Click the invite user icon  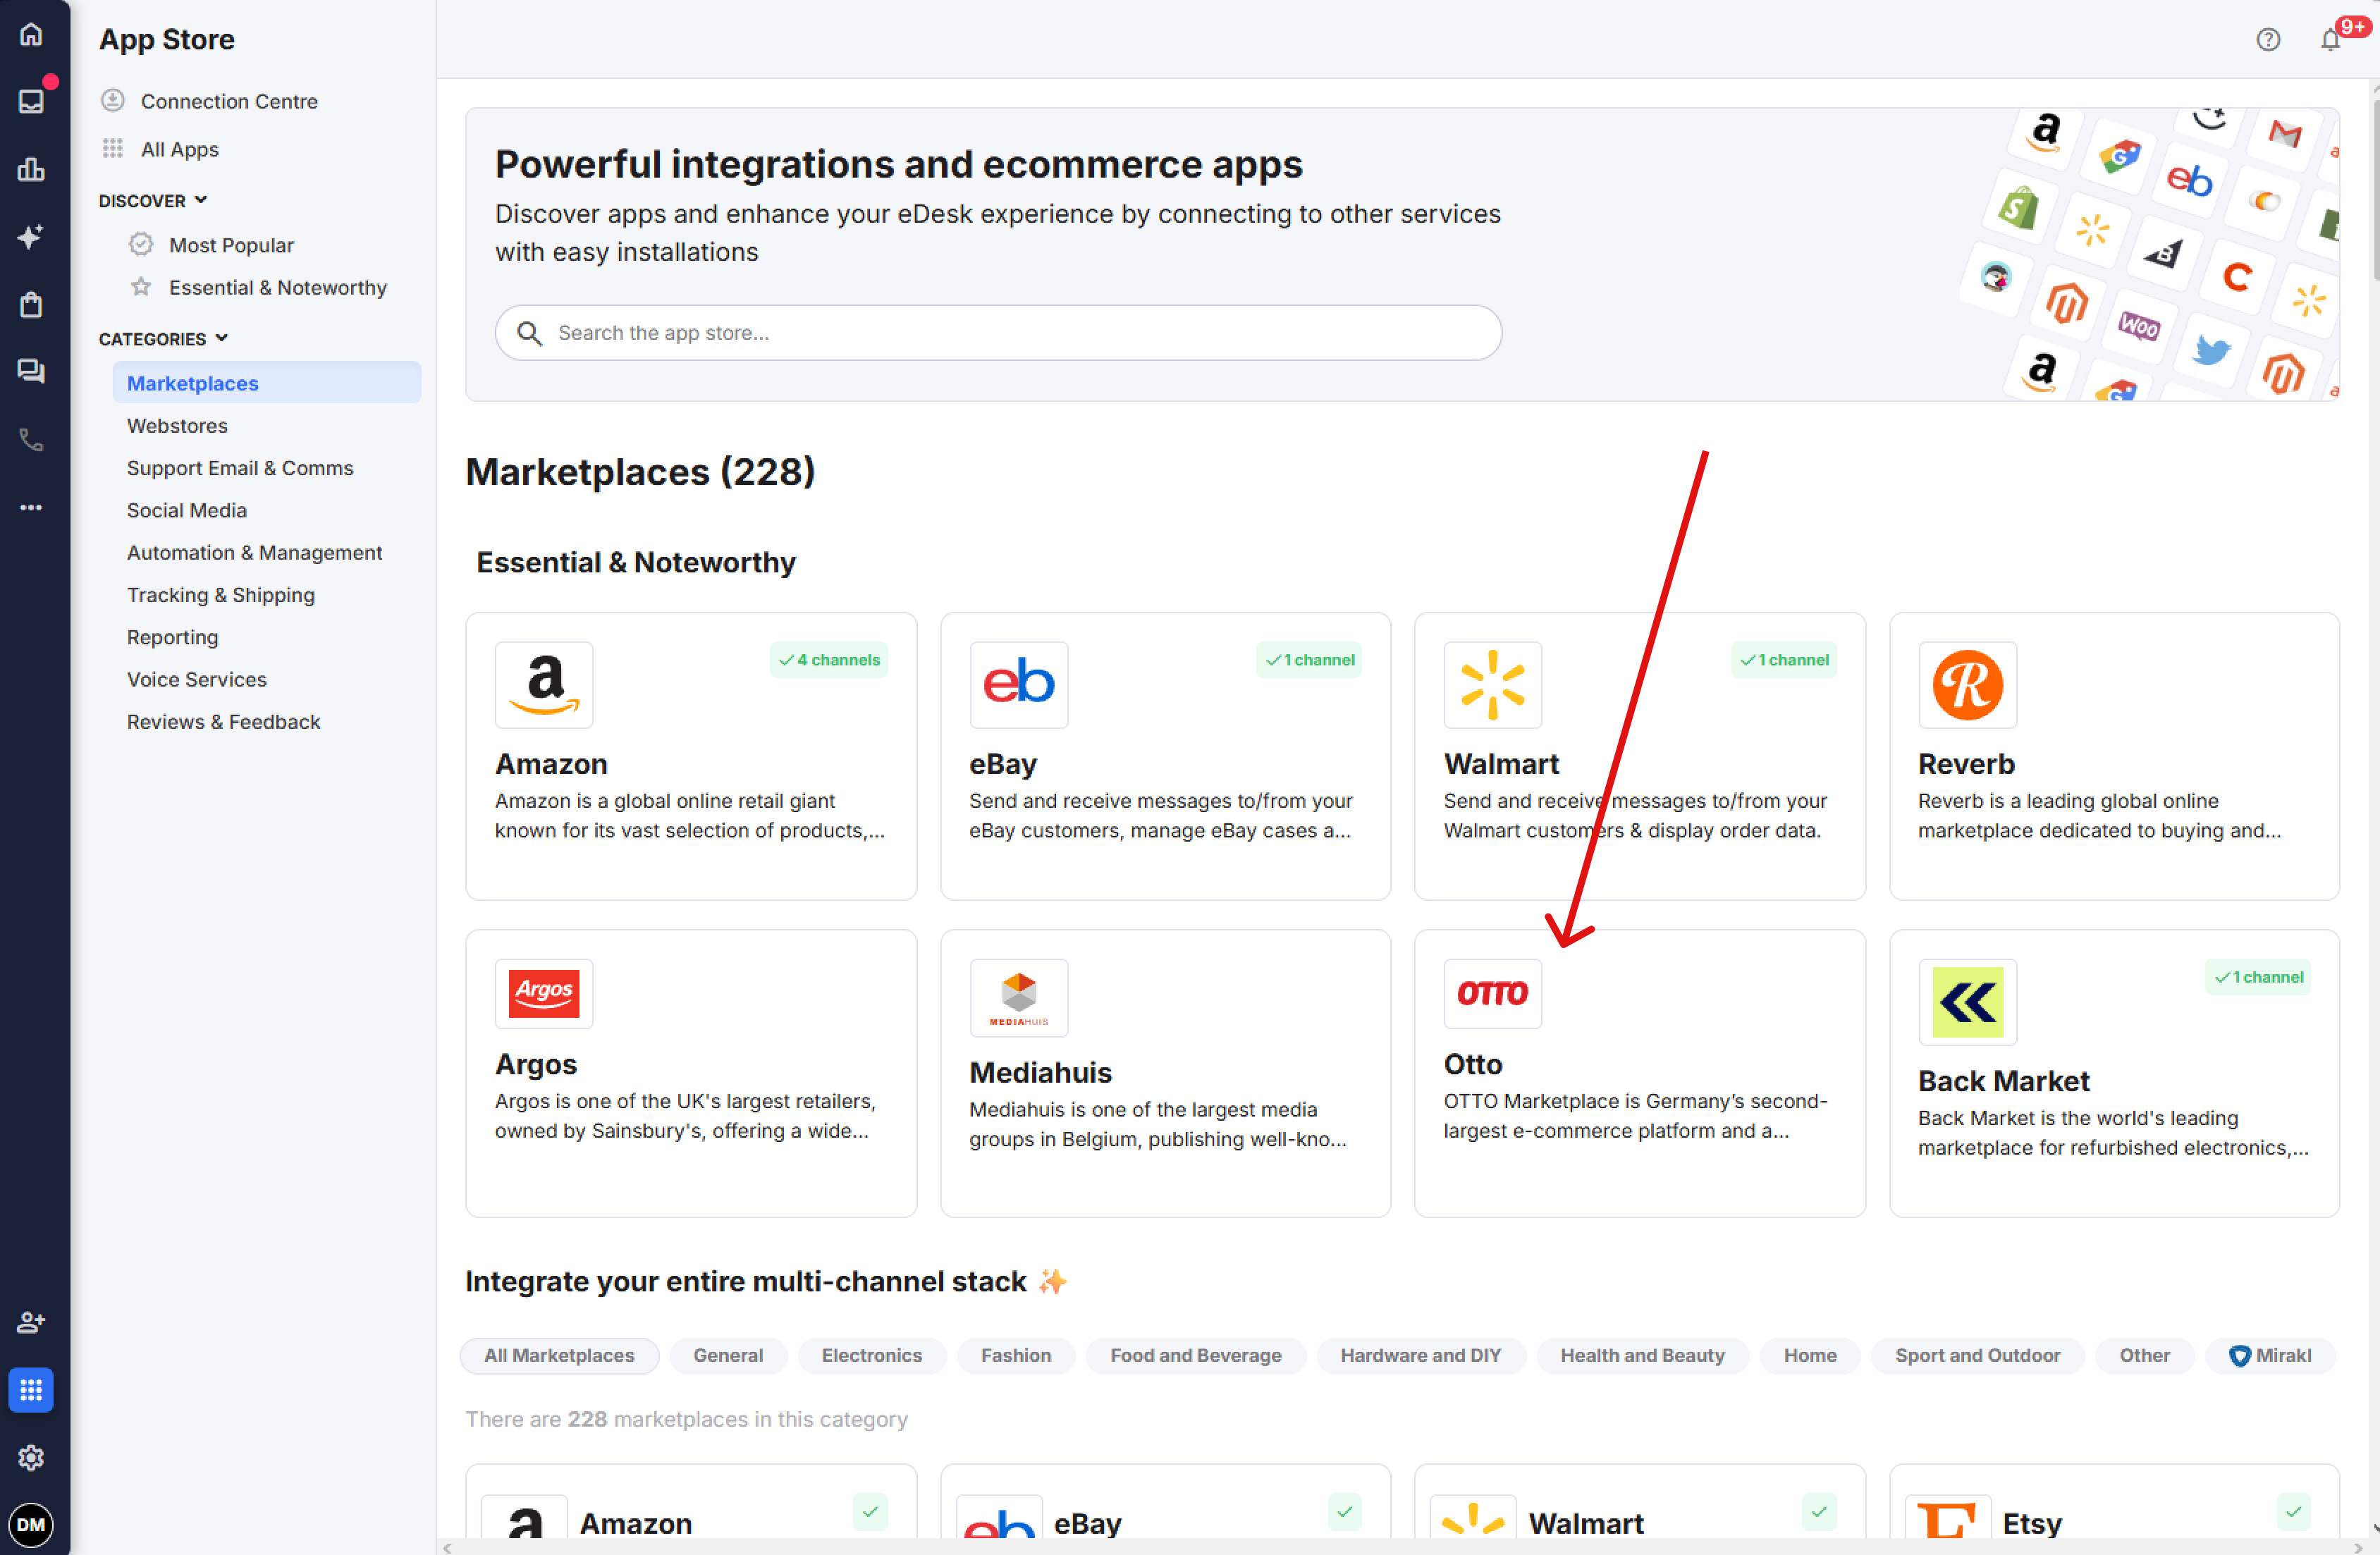[31, 1322]
